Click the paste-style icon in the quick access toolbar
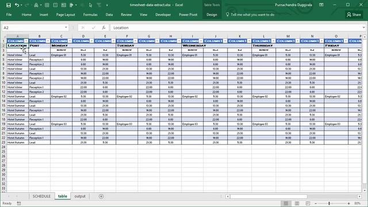Viewport: 368px width, 207px height. 71,5
